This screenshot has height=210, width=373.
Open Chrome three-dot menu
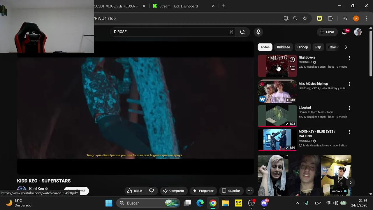[367, 18]
